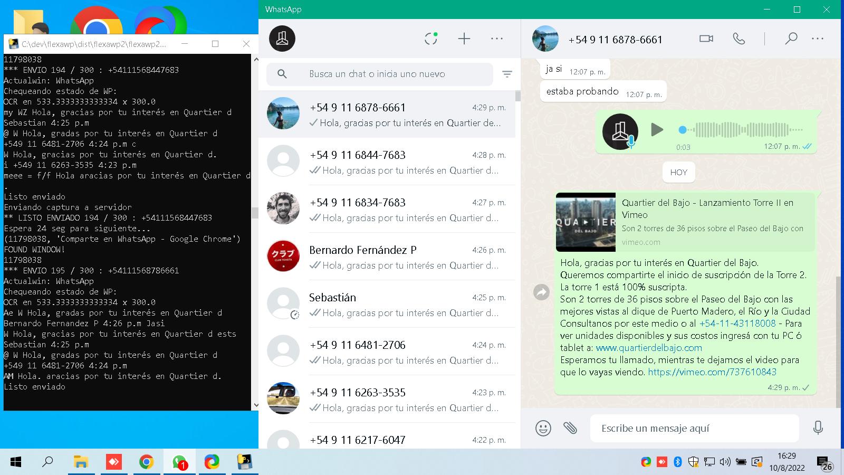The image size is (844, 475).
Task: Open chat with +54 9 11 6263-3535
Action: pos(387,399)
